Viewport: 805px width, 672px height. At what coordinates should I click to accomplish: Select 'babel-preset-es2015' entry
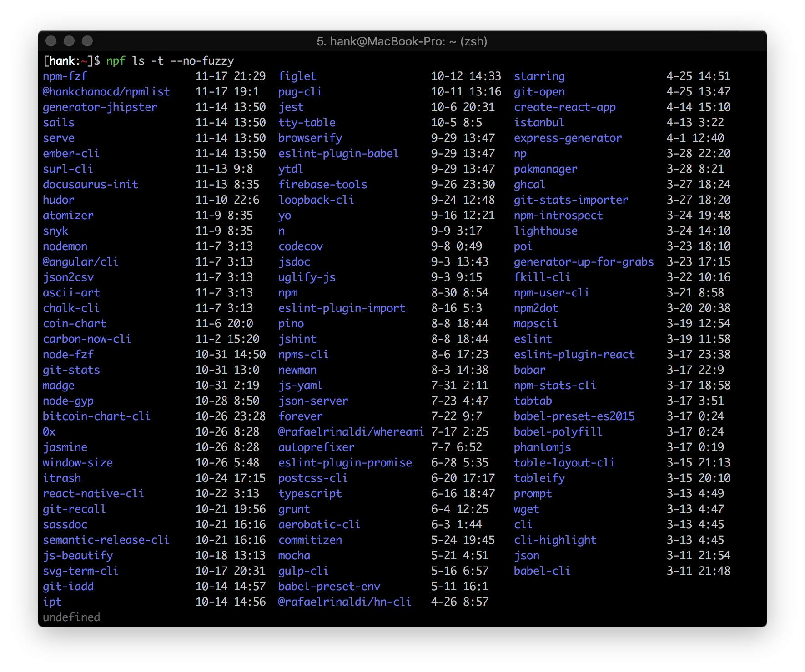click(574, 416)
